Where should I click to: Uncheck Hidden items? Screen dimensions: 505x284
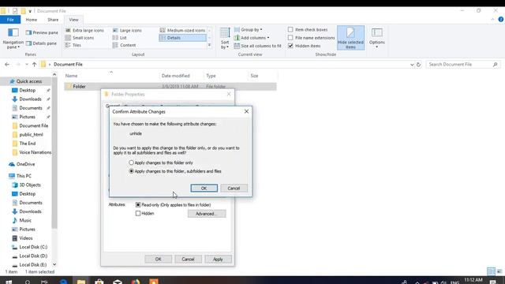coord(290,46)
